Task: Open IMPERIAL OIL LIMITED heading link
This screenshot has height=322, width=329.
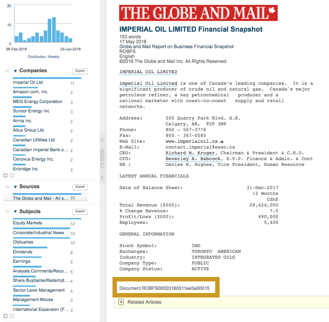Action: (x=148, y=72)
